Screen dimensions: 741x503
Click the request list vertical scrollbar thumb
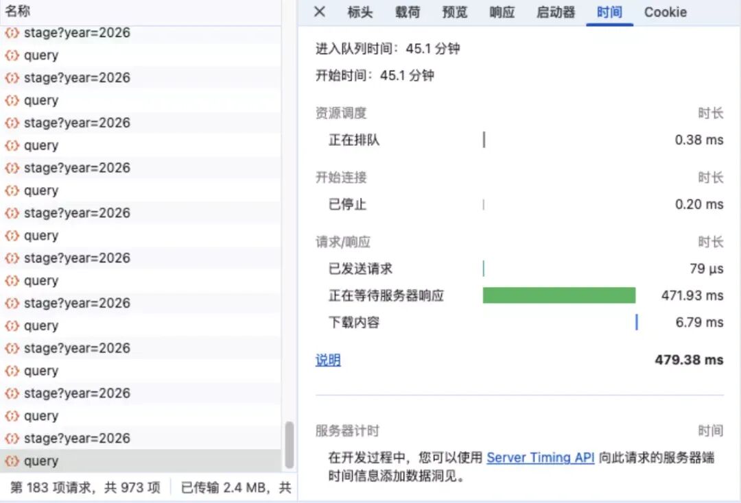[290, 445]
